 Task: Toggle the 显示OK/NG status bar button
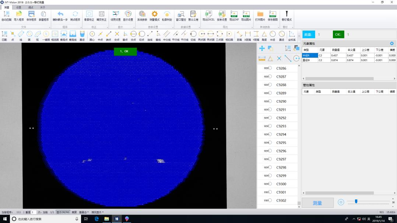pyautogui.click(x=63, y=212)
